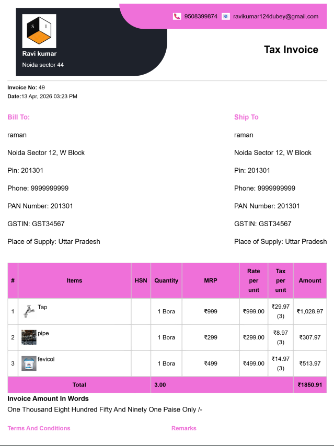
Task: Click the email address ravikumar124dubey@gmail.com
Action: [x=275, y=16]
